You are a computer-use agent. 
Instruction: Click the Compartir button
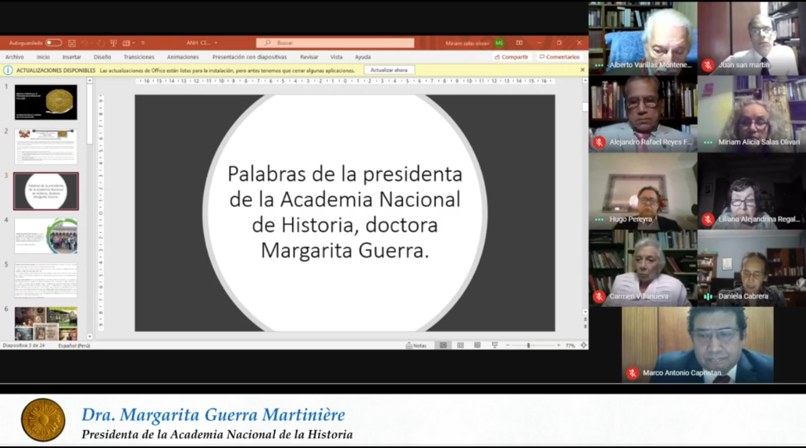[511, 57]
